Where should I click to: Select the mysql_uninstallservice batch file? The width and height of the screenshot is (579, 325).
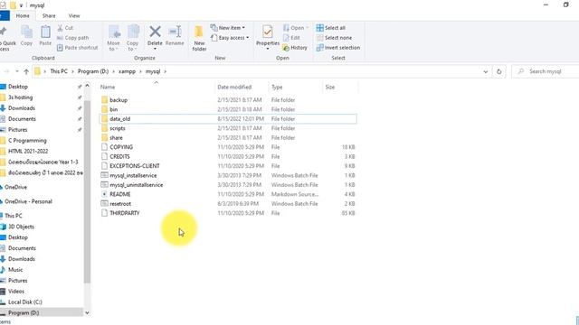pyautogui.click(x=228, y=185)
